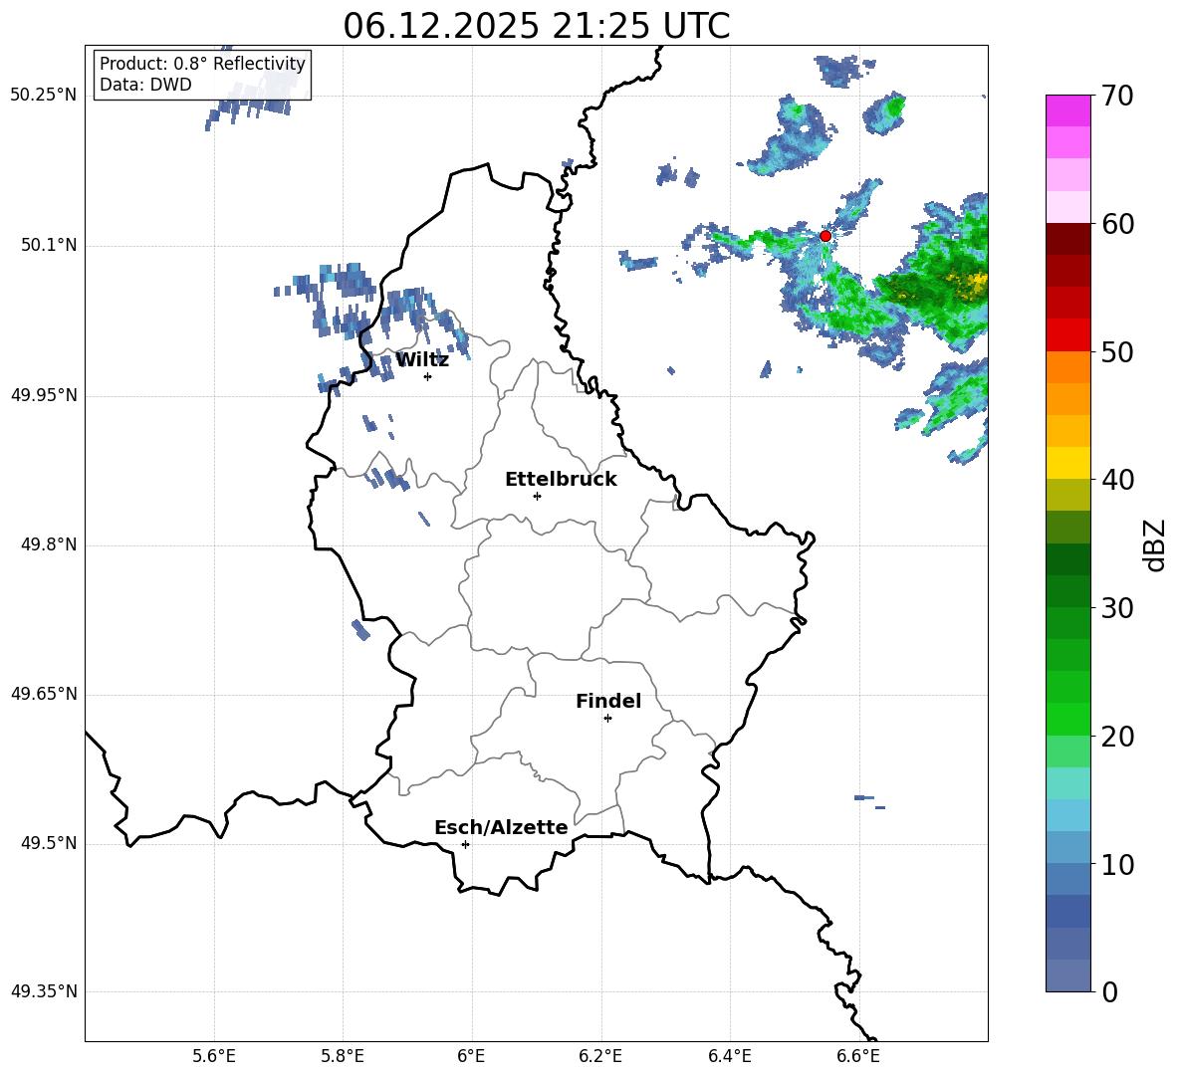Click the title 06.12.2025 21:25 UTC
This screenshot has width=1179, height=1076.
tap(536, 26)
